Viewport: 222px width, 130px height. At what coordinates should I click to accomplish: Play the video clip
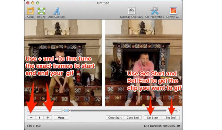40,118
